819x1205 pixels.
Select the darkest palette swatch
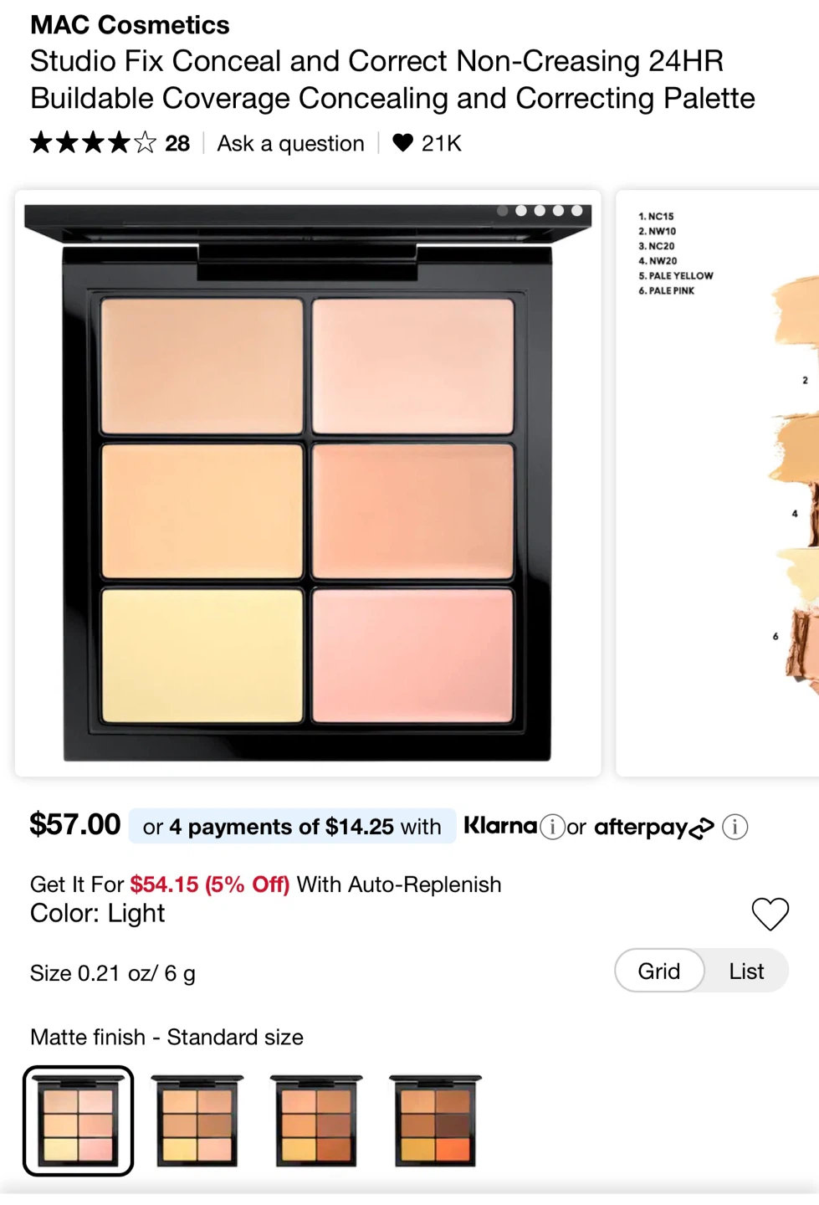(435, 1120)
